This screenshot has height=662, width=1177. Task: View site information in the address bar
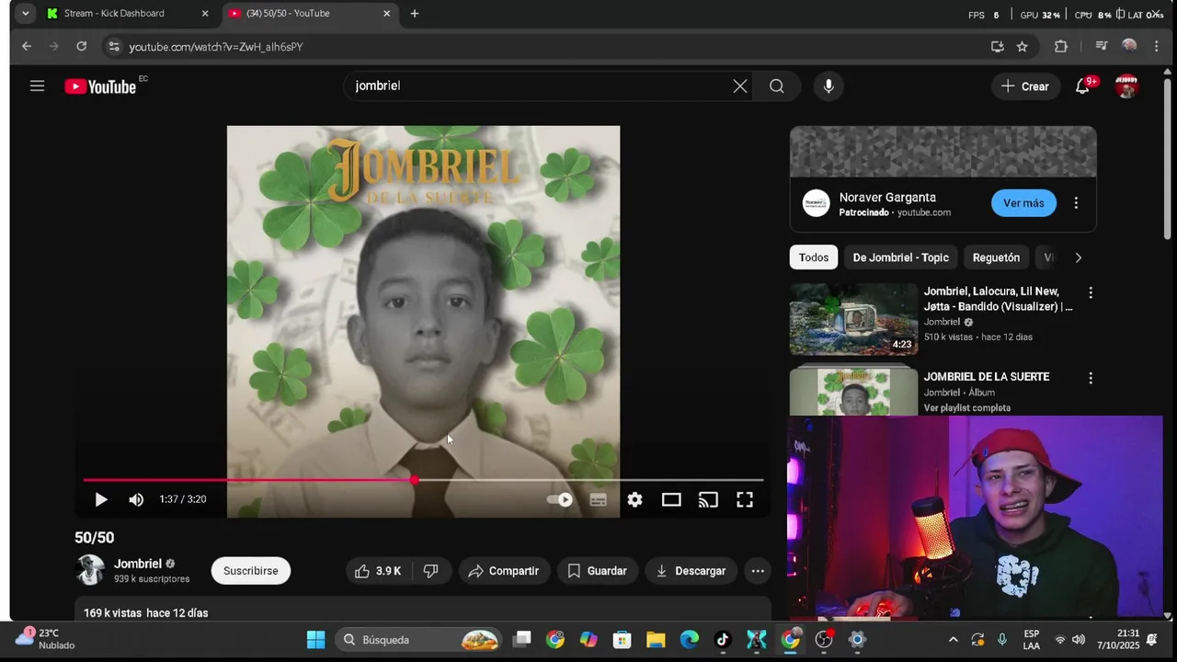click(113, 46)
